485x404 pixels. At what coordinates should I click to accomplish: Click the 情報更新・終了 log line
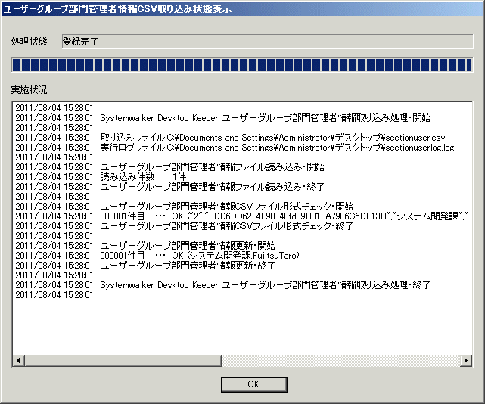tap(188, 266)
